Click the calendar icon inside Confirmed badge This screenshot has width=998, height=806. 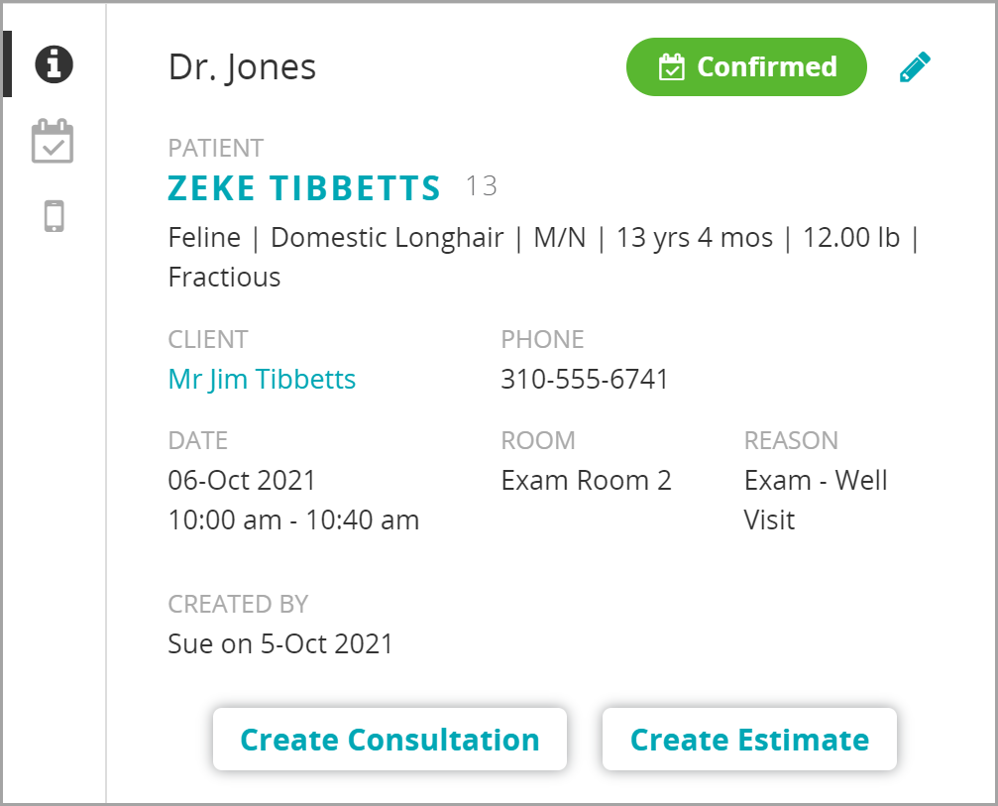(672, 67)
